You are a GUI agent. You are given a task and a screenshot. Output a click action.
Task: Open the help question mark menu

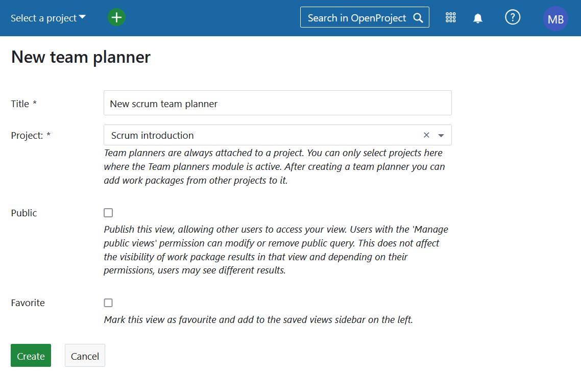coord(512,17)
